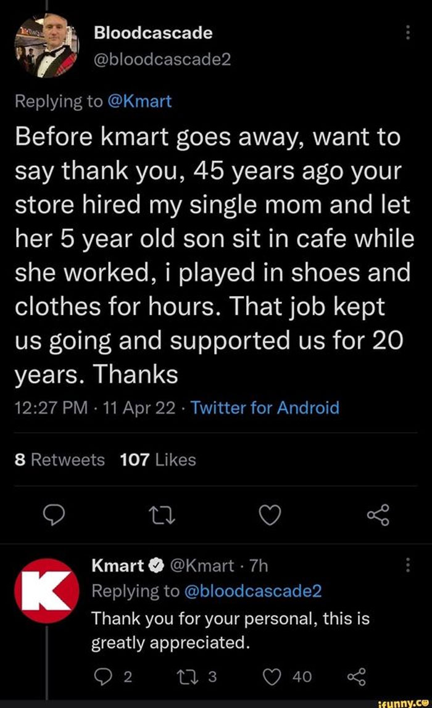Click the Twitter for Android source link
432x708 pixels.
coord(264,408)
